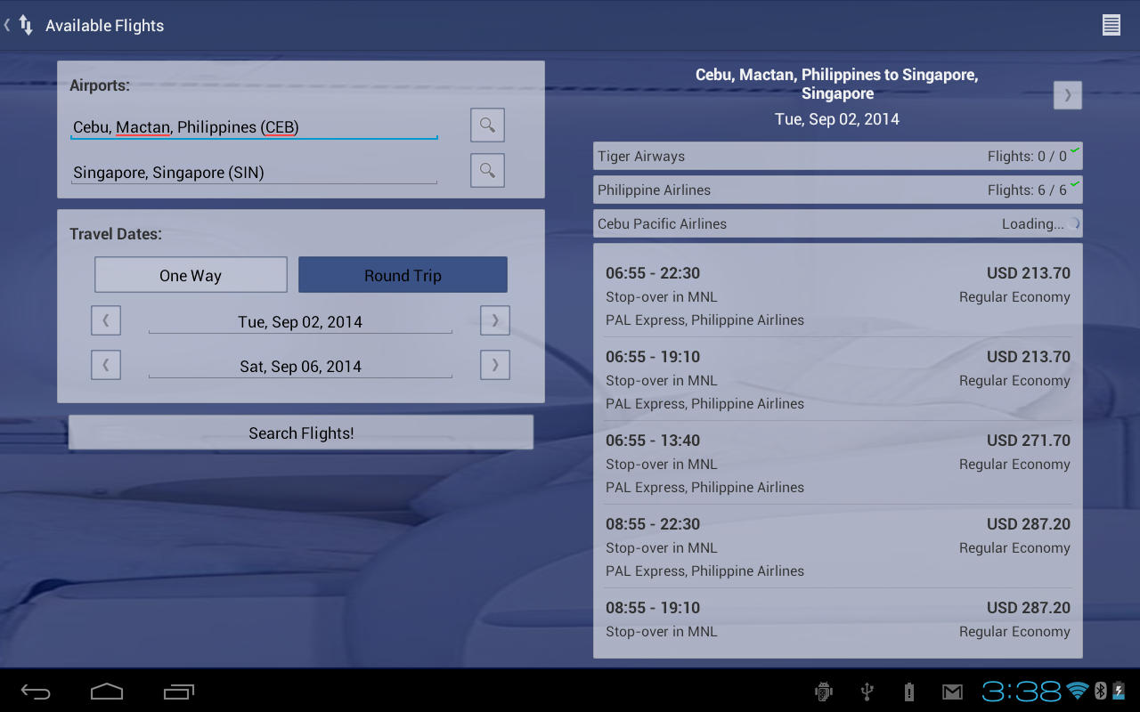The image size is (1140, 712).
Task: Tap the Android system back button
Action: coord(37,692)
